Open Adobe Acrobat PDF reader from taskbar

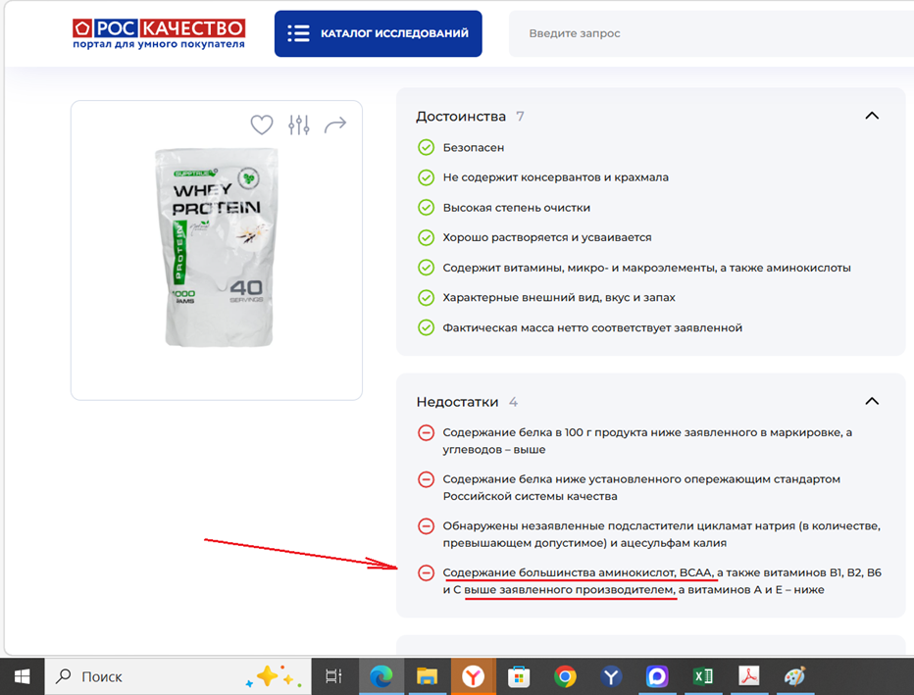click(749, 676)
